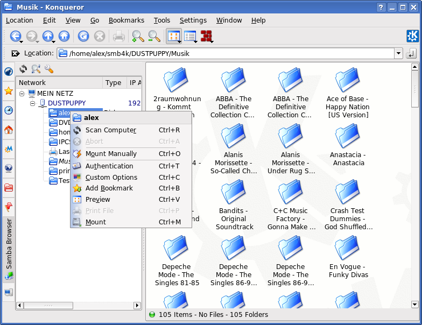The image size is (422, 325).
Task: Click the Forward arrow toolbar icon
Action: [31, 36]
